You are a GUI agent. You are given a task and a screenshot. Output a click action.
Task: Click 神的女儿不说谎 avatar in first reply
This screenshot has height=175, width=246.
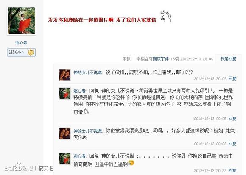point(64,75)
